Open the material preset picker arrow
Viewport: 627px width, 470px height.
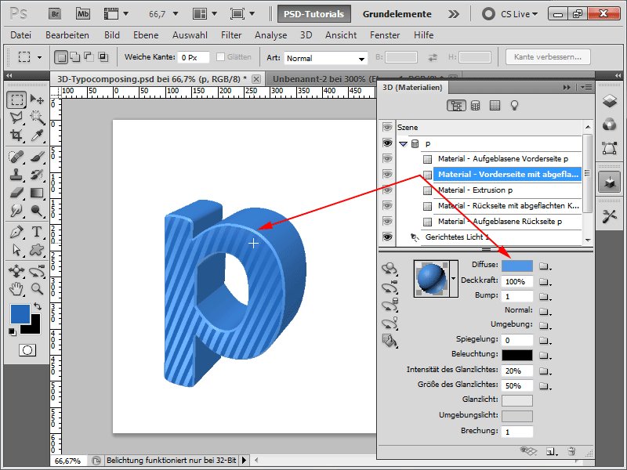(x=454, y=279)
